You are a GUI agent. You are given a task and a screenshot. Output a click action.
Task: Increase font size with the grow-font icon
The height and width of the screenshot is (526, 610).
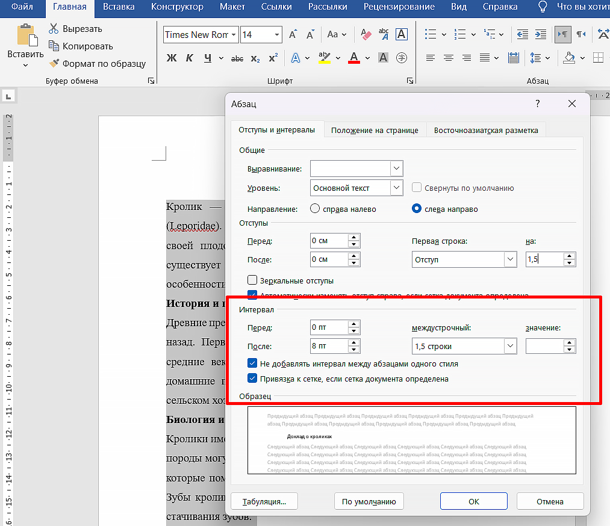pos(293,34)
